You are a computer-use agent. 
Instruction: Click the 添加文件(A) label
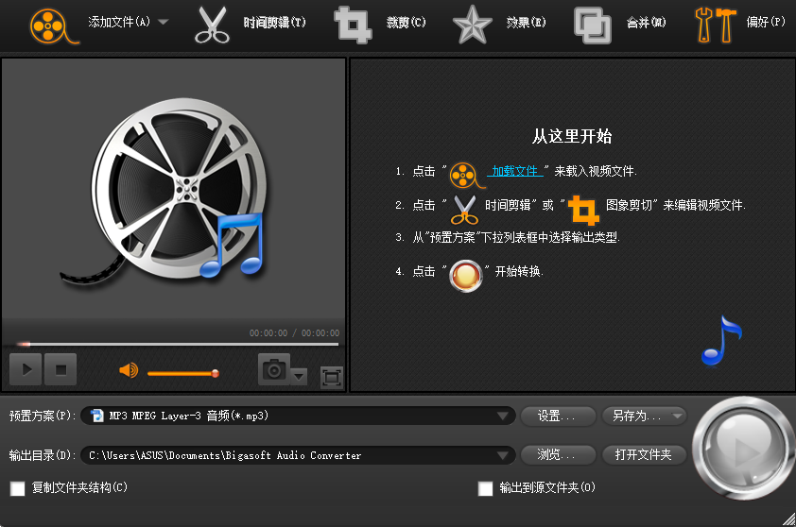119,22
